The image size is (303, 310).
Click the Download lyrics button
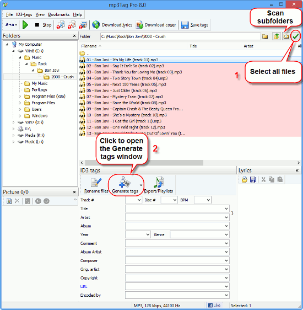click(112, 25)
